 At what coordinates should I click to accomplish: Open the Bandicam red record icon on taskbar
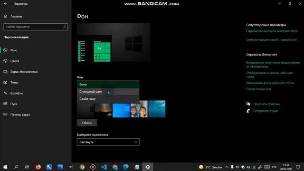93,167
